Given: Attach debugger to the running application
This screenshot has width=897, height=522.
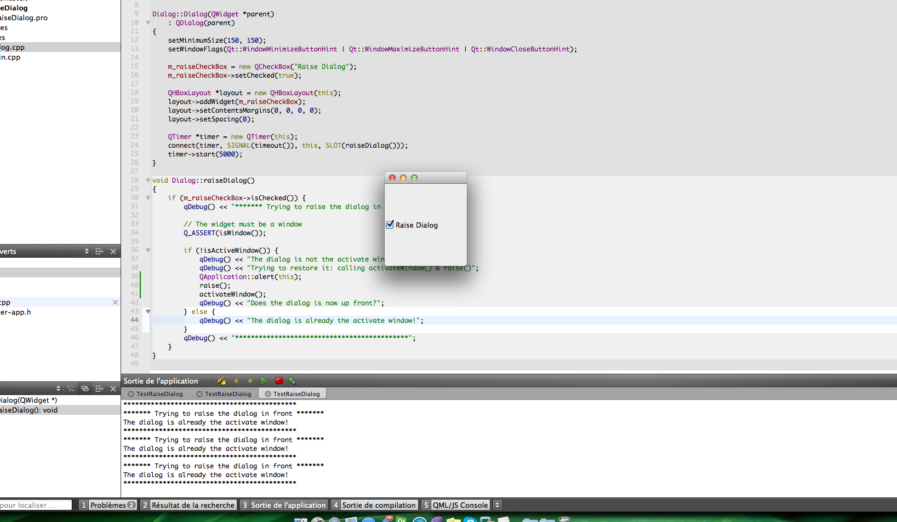Looking at the screenshot, I should click(293, 381).
